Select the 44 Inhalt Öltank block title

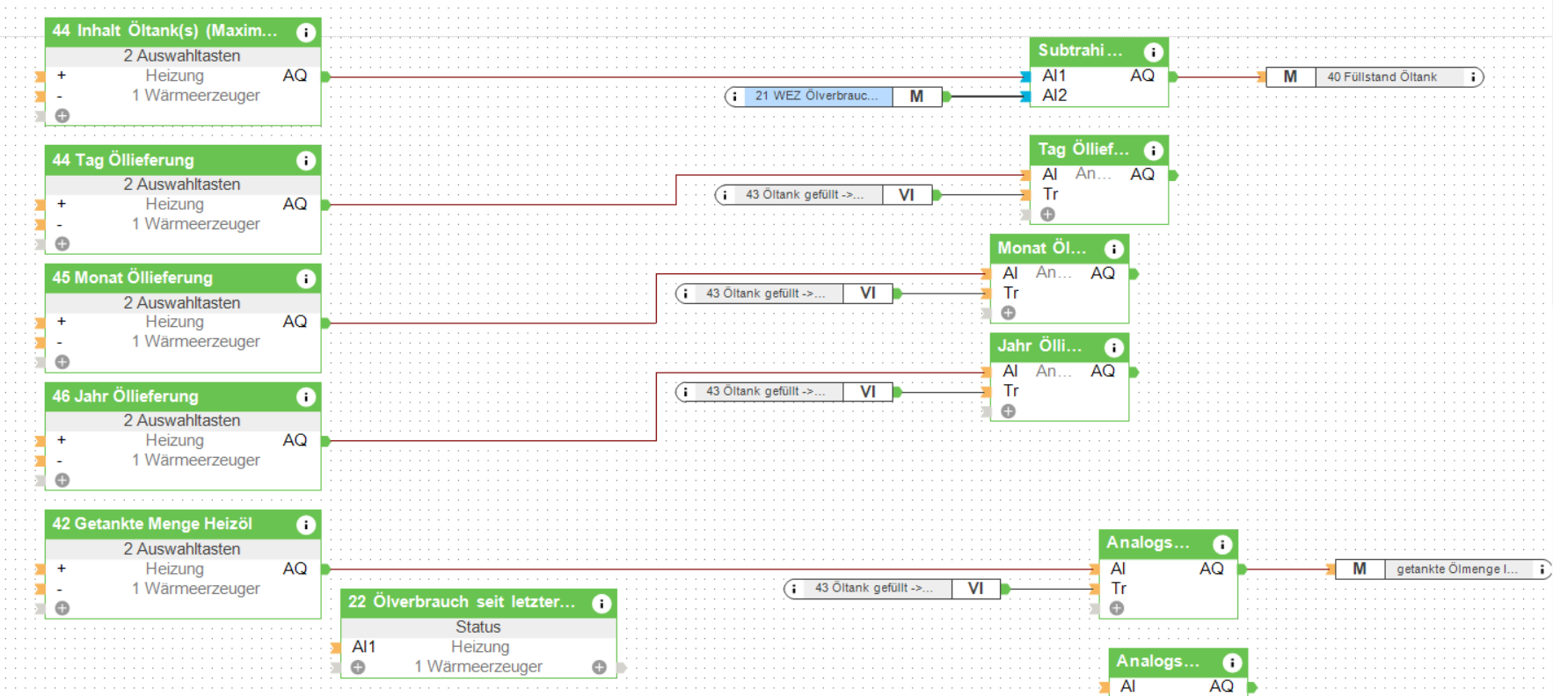pyautogui.click(x=164, y=31)
